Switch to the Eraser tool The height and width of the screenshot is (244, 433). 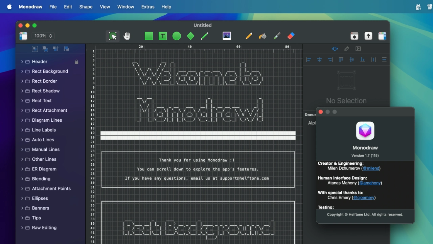point(291,36)
